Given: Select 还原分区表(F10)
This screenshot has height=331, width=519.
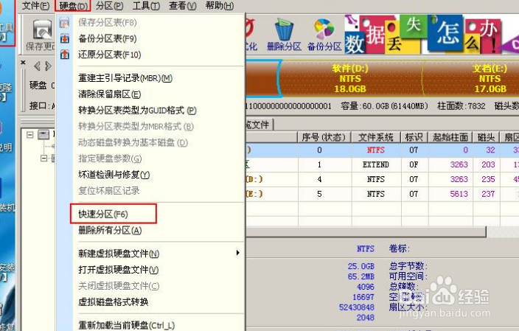Looking at the screenshot, I should (110, 55).
